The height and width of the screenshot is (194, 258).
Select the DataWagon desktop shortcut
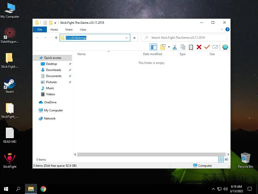pyautogui.click(x=10, y=35)
